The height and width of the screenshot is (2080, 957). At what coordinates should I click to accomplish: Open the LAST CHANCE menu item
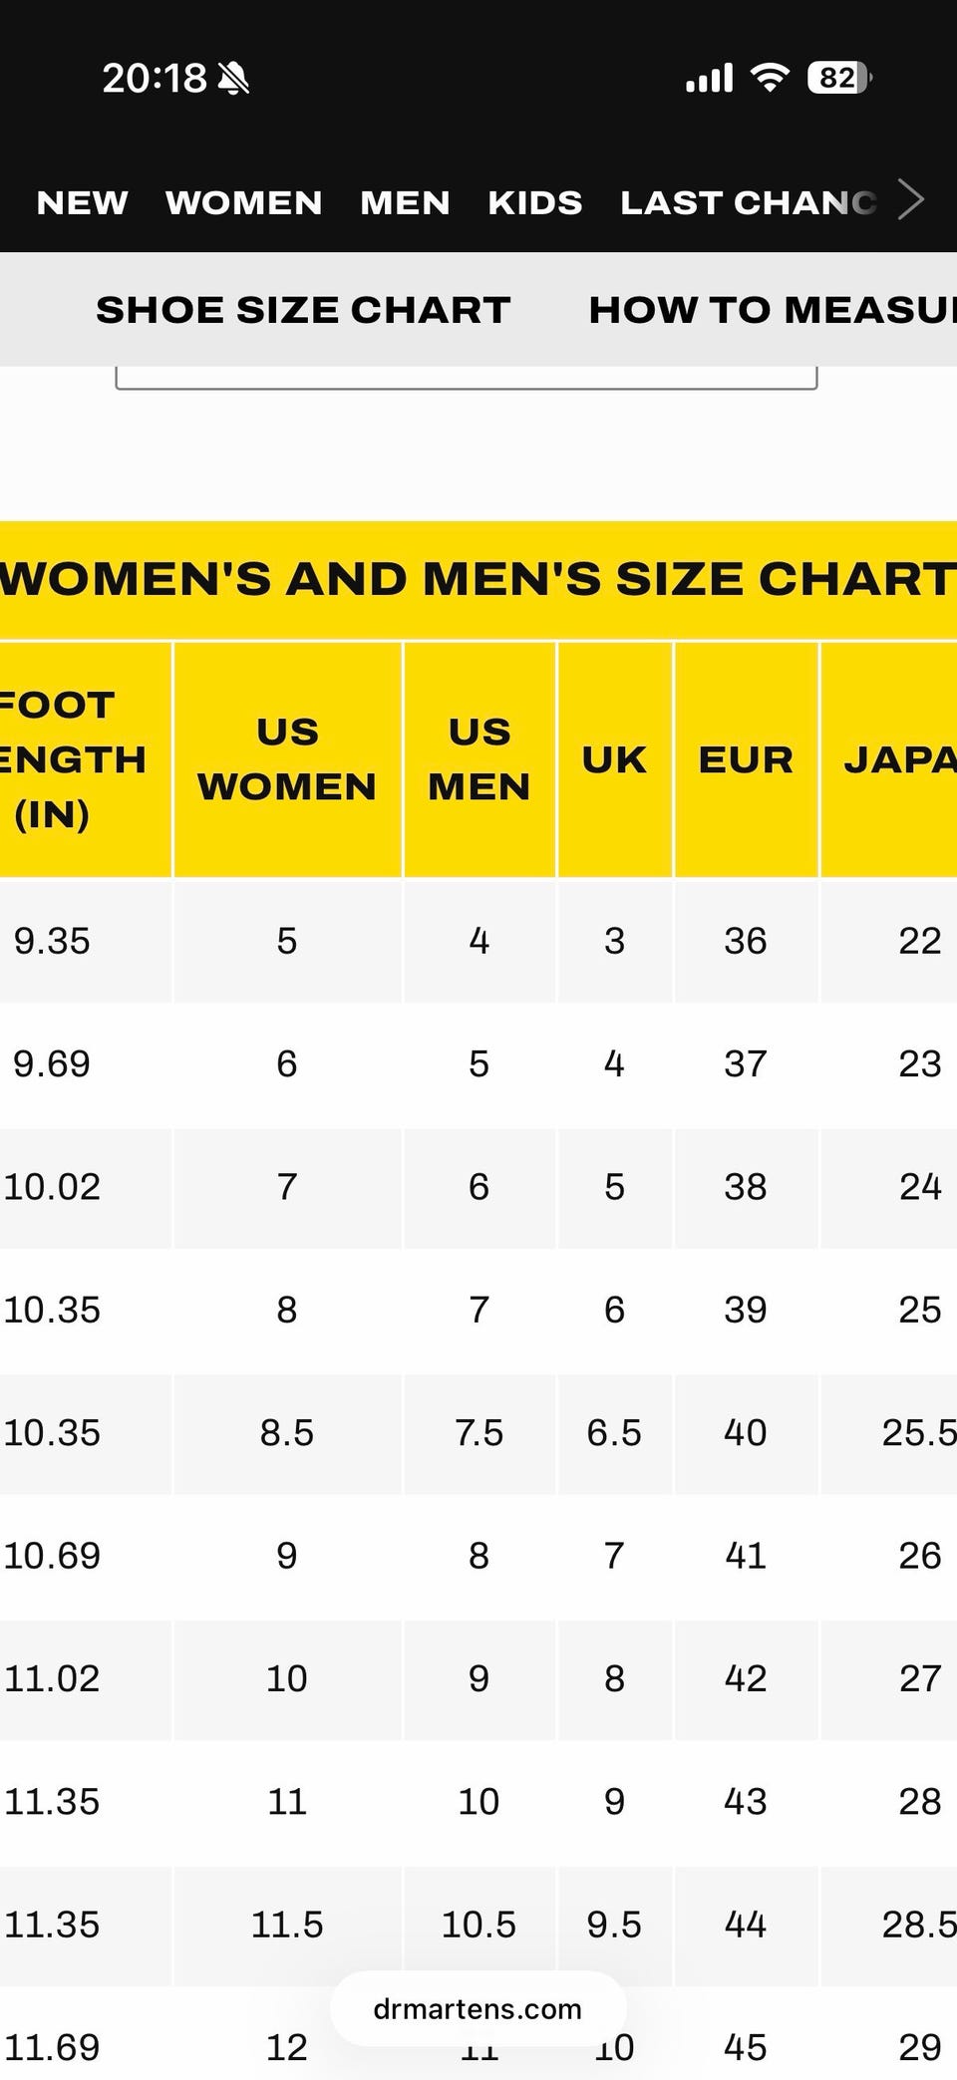click(749, 203)
